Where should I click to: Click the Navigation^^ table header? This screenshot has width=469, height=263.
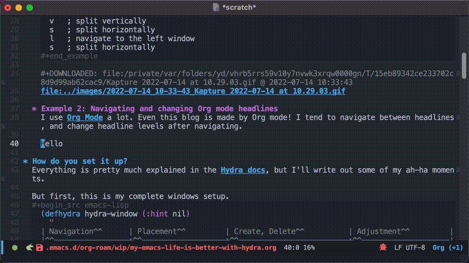tap(75, 231)
